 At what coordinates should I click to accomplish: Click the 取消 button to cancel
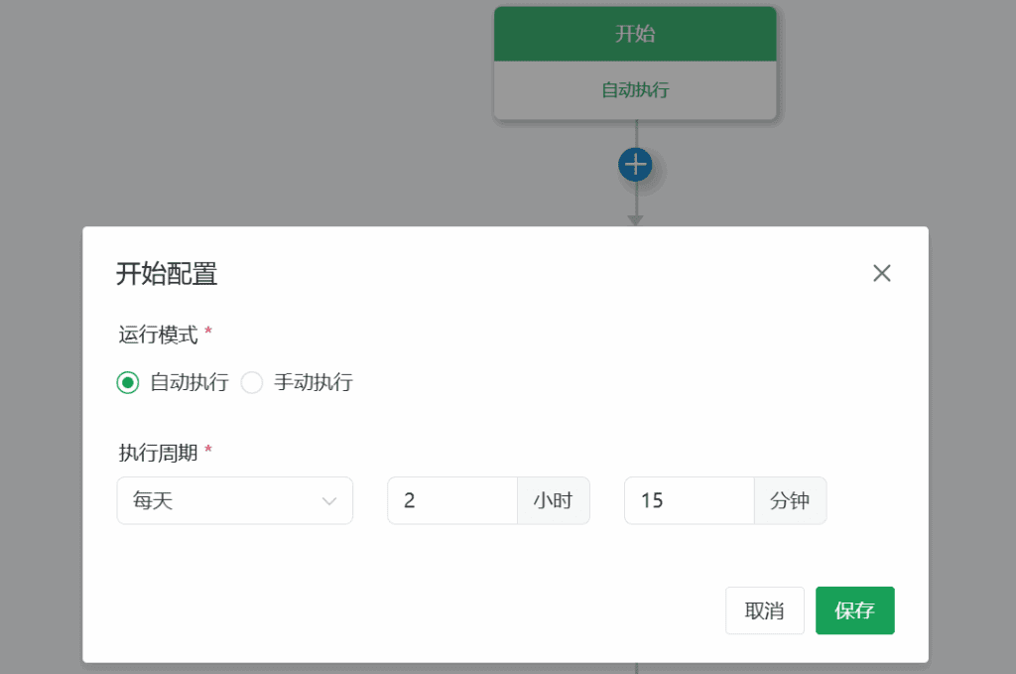point(764,610)
